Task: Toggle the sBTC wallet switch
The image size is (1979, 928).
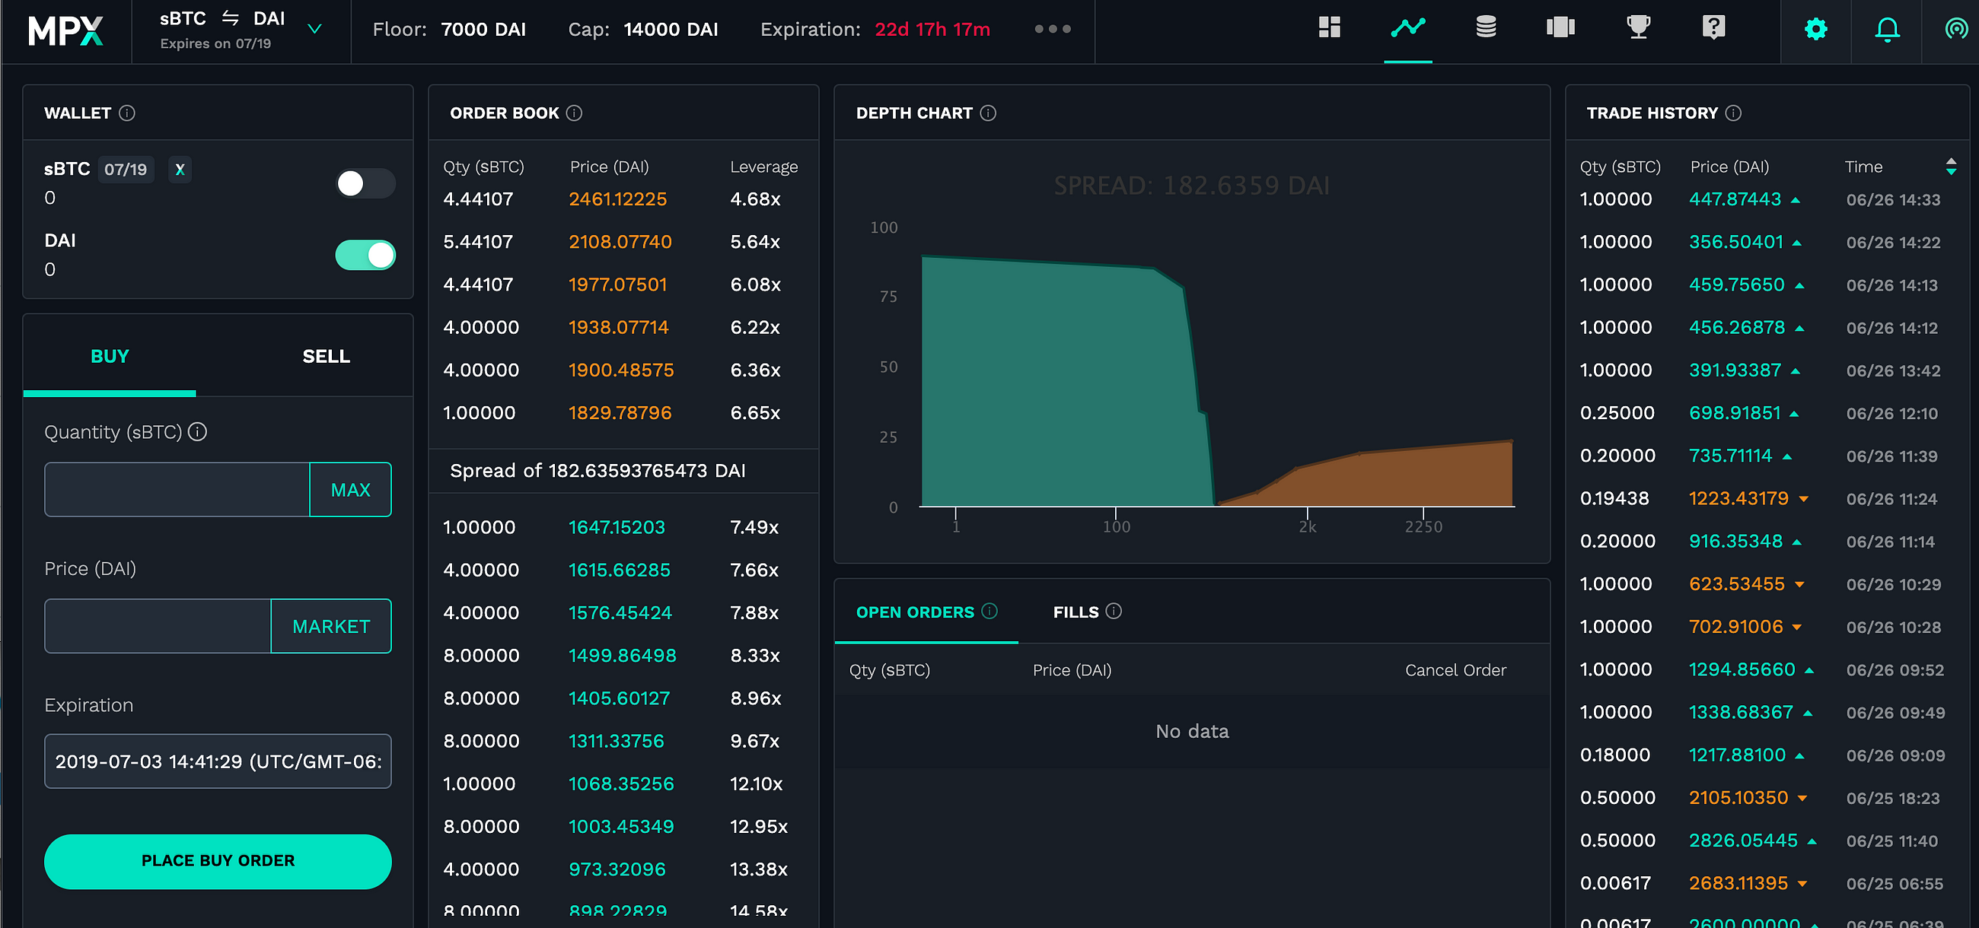Action: pyautogui.click(x=365, y=183)
